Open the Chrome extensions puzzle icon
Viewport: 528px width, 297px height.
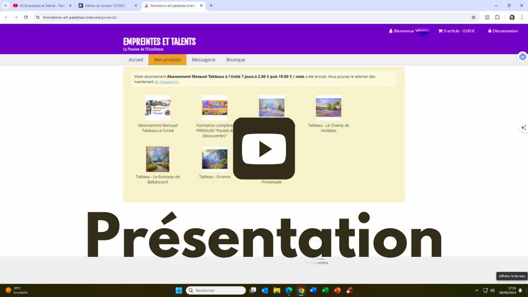[497, 17]
